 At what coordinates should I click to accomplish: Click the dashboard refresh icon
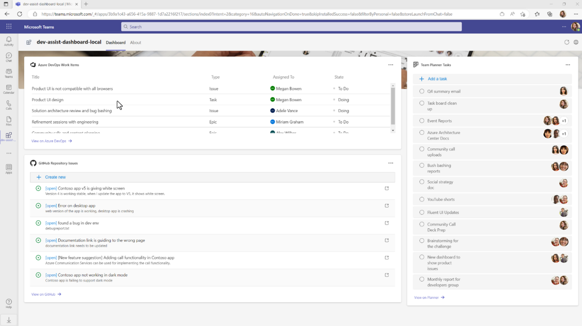point(566,42)
